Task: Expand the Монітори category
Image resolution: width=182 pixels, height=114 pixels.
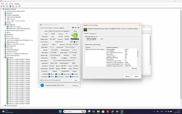Action: click(3, 48)
